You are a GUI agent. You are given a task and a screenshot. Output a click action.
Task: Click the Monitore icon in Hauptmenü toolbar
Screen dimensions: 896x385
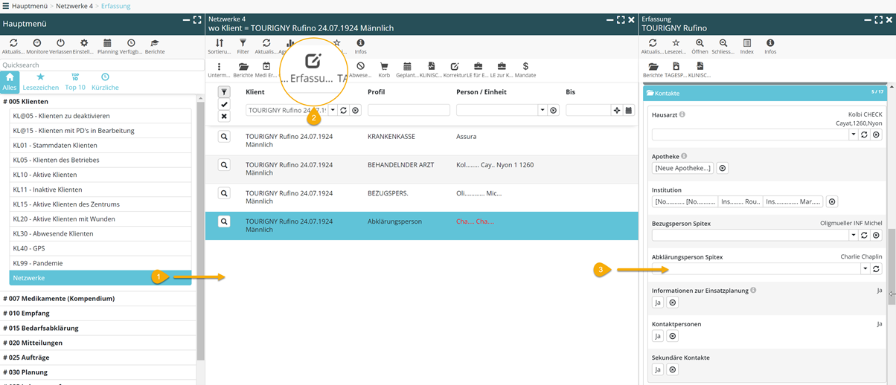[37, 44]
